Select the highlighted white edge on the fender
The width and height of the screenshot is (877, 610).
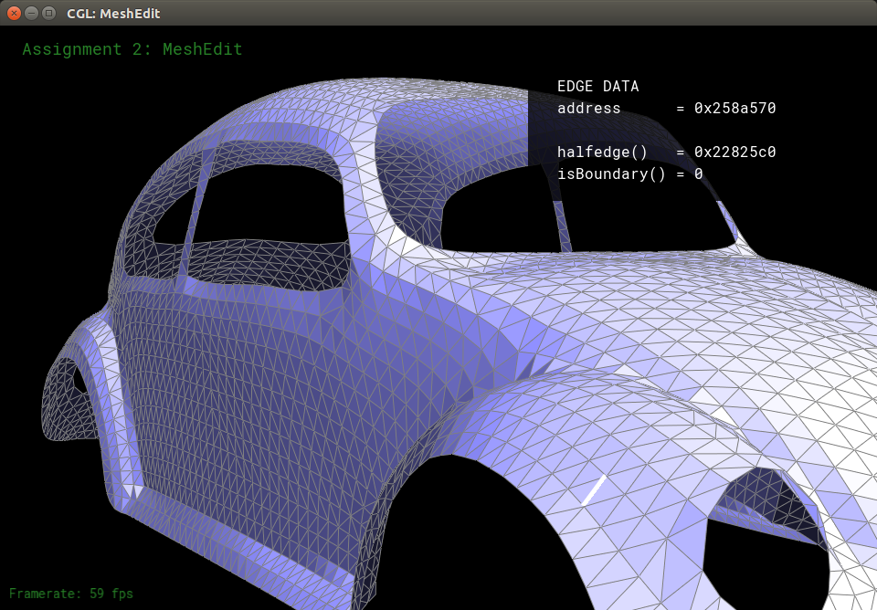click(x=594, y=489)
